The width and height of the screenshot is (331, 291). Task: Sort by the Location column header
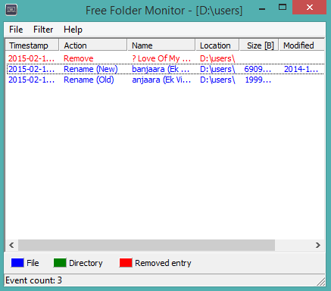tap(217, 45)
